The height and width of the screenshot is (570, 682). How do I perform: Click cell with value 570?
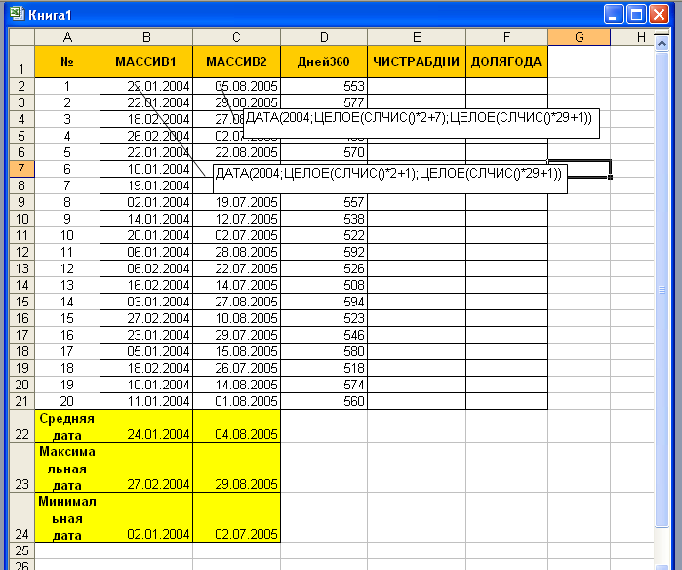click(324, 152)
